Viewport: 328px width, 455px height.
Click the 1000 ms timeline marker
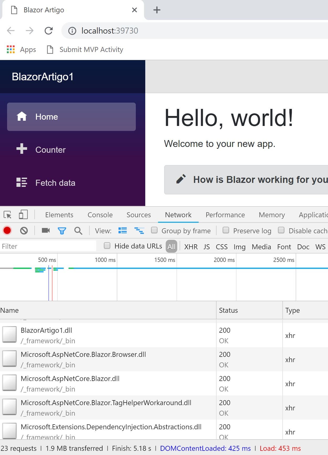[x=105, y=260]
